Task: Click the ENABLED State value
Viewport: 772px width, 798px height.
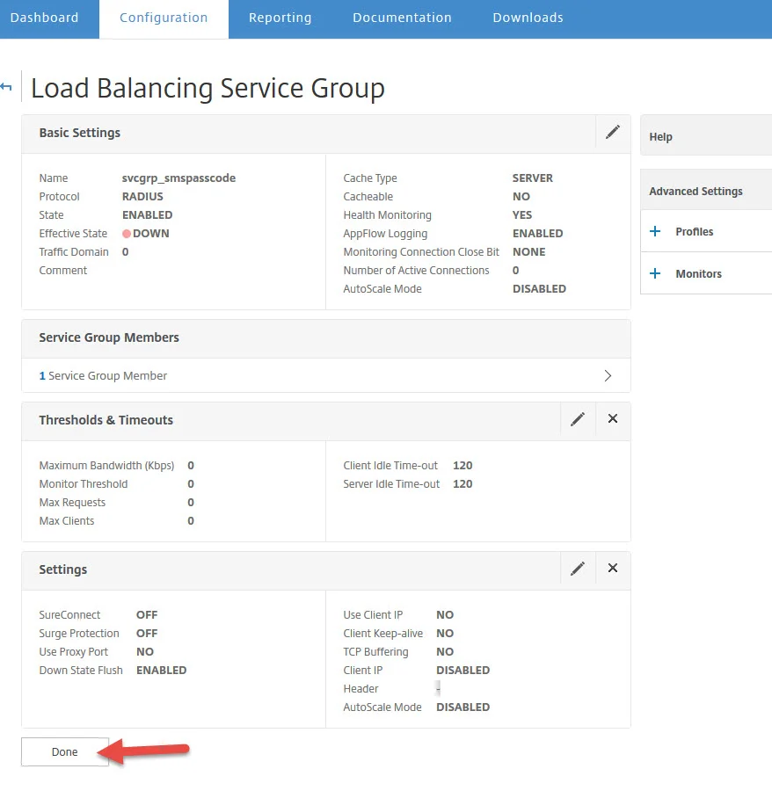Action: pos(147,214)
